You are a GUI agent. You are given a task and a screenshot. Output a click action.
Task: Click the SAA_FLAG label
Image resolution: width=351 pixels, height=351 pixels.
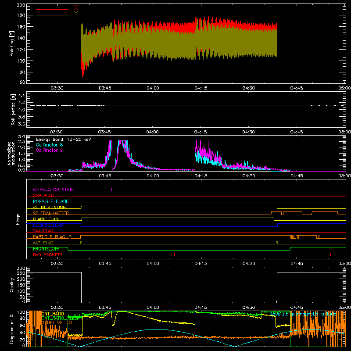[x=43, y=231]
